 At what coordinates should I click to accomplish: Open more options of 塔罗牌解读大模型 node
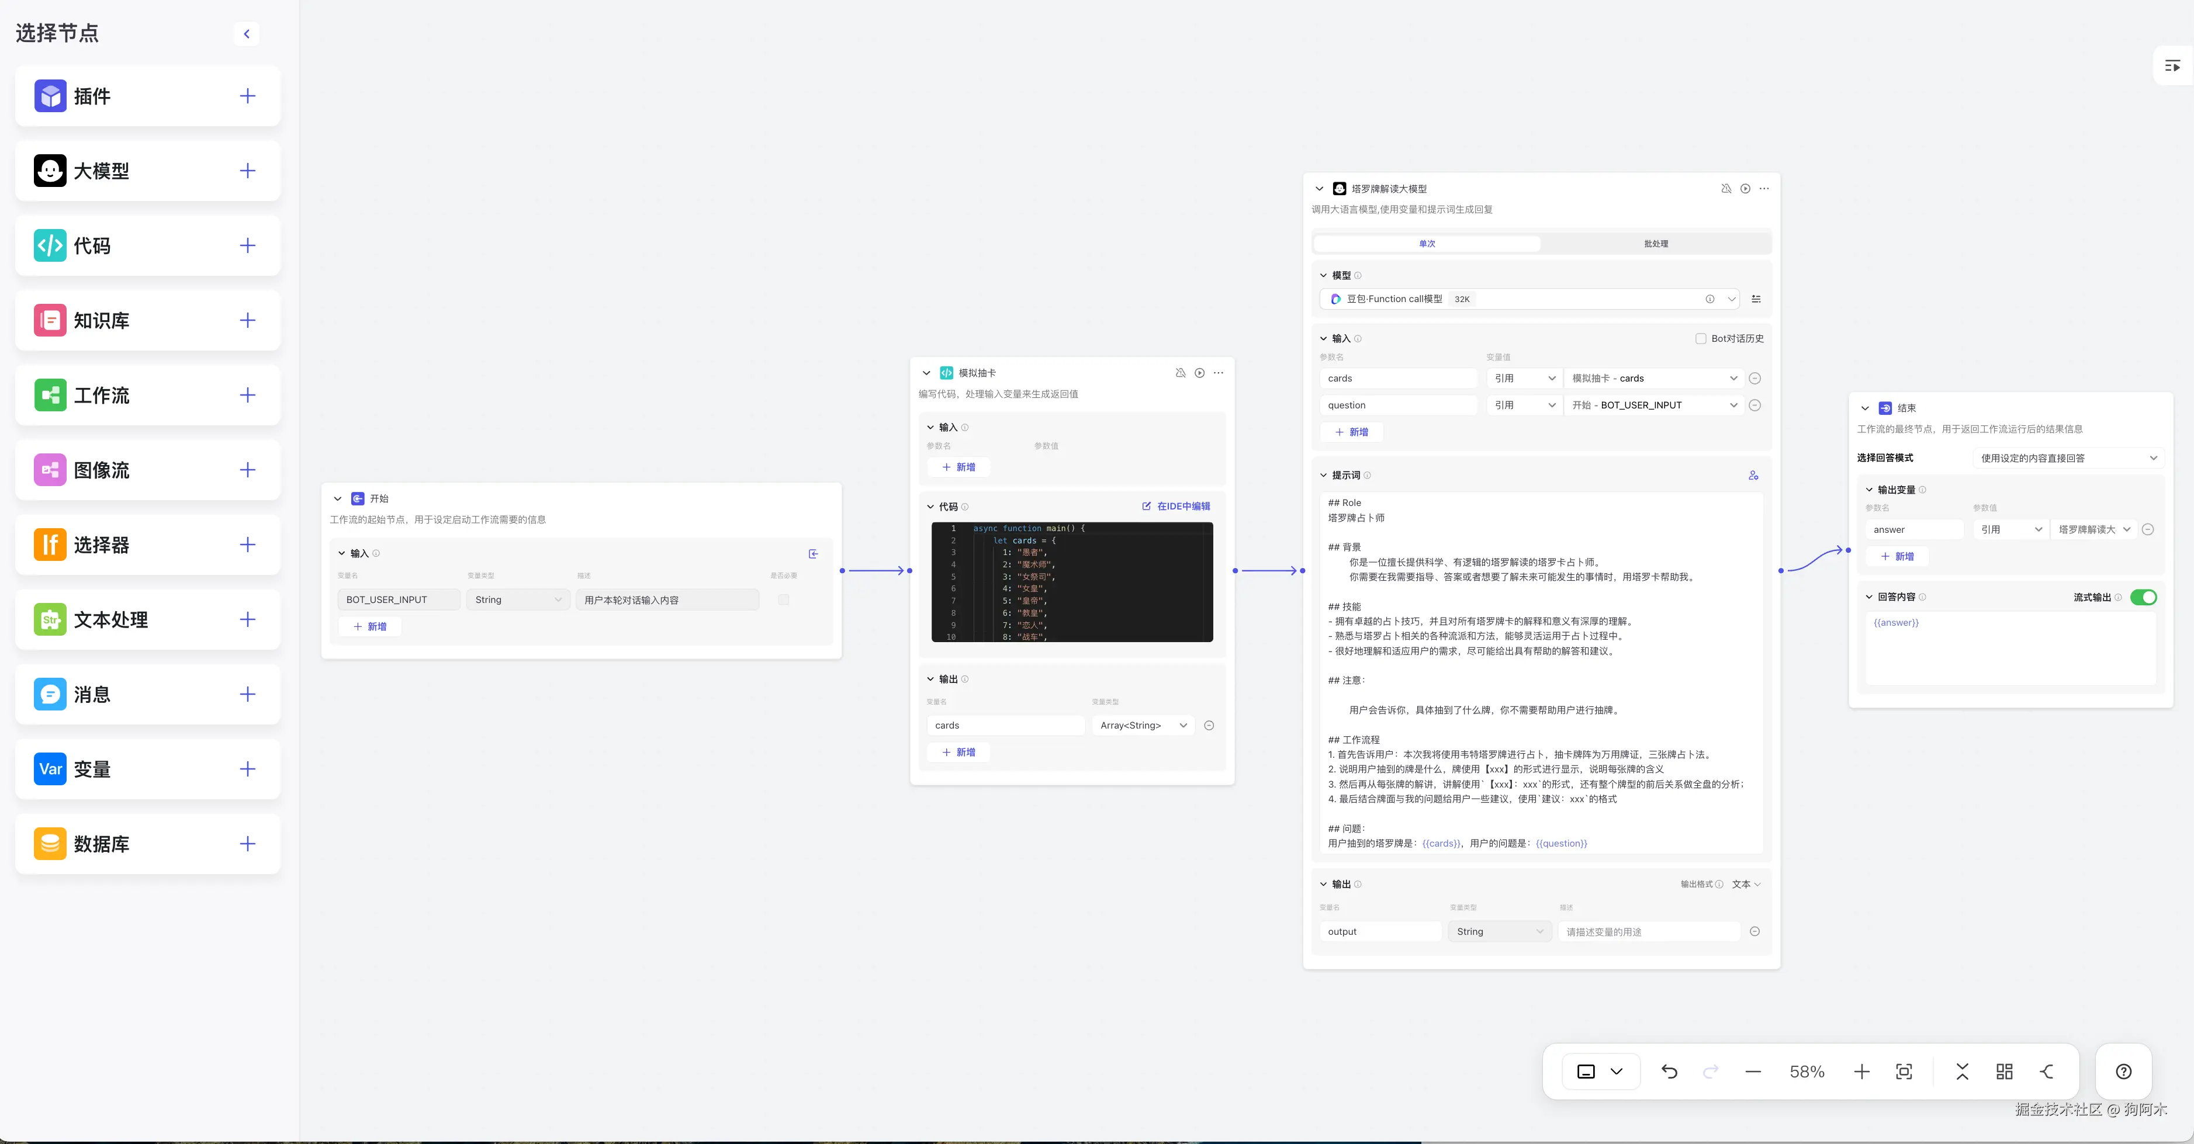coord(1764,189)
